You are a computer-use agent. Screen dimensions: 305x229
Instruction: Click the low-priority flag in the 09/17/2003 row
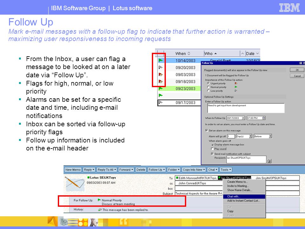click(x=160, y=102)
